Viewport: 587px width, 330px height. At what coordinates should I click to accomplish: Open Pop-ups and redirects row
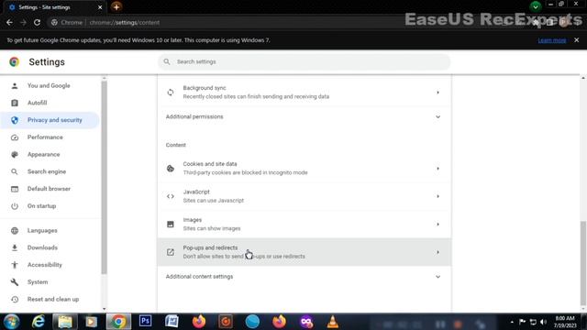pyautogui.click(x=304, y=252)
